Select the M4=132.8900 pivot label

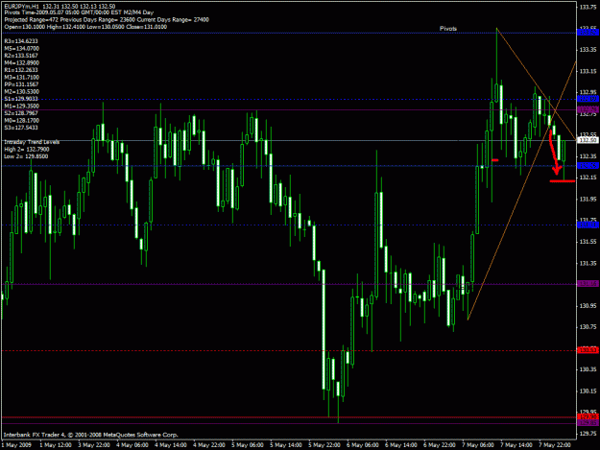(x=21, y=63)
